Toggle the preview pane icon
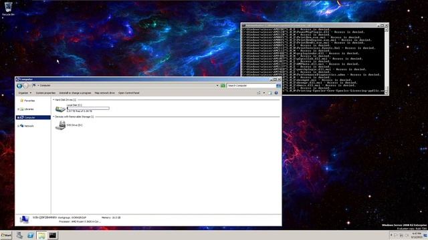Screen dimensions: 428x240 pos(270,93)
